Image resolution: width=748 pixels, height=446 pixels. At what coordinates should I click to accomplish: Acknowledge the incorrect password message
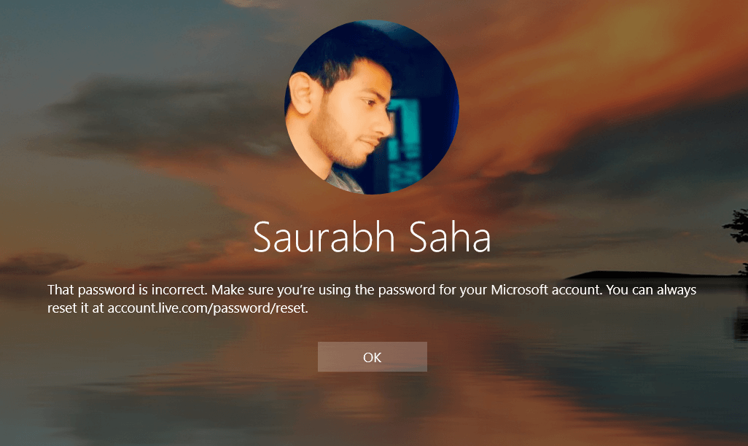[372, 356]
